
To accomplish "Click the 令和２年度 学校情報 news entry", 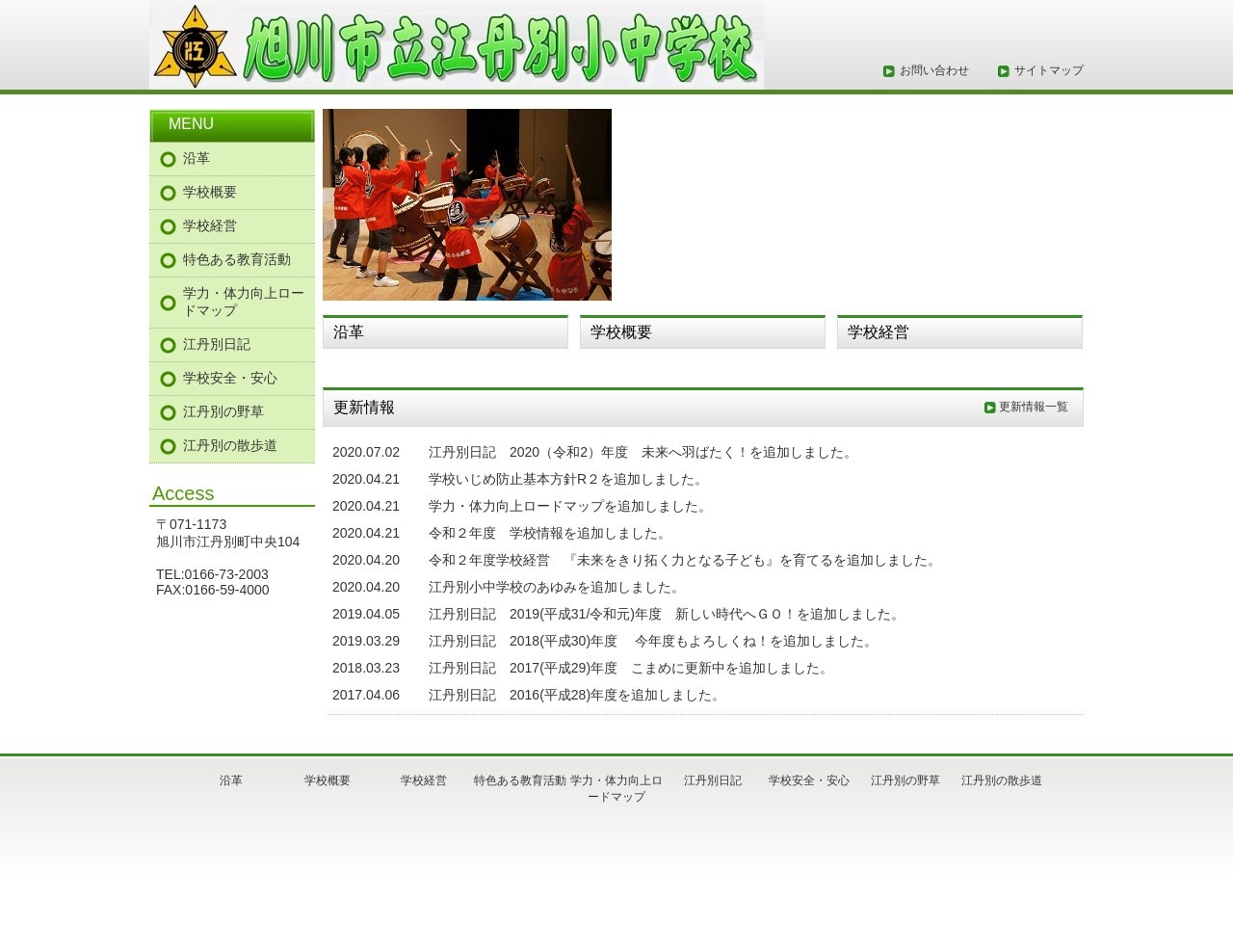I will [550, 533].
